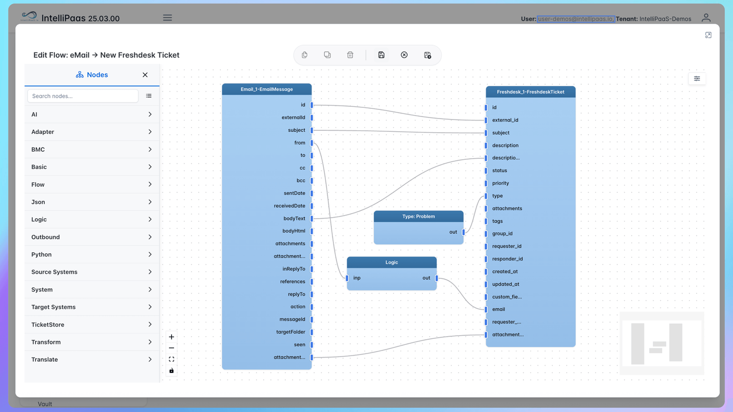Open the hamburger menu in the header

(x=167, y=18)
